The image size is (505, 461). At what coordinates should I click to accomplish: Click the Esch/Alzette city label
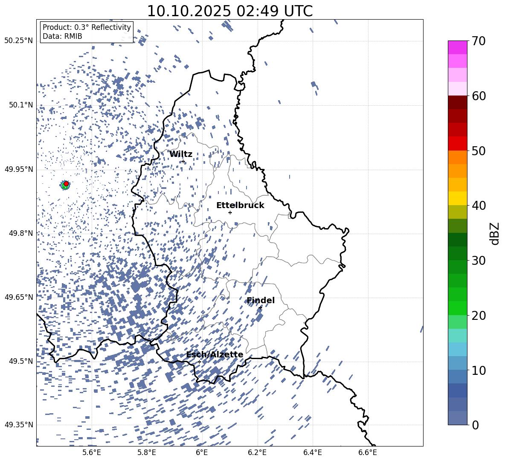click(x=215, y=355)
